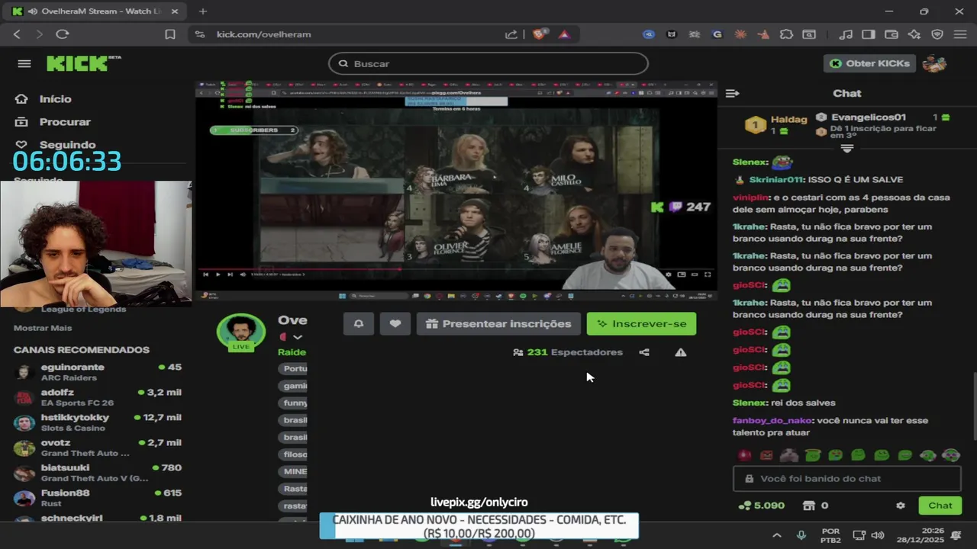Screen dimensions: 977x549
Task: Open hstikkytokky recommended channel
Action: click(98, 422)
